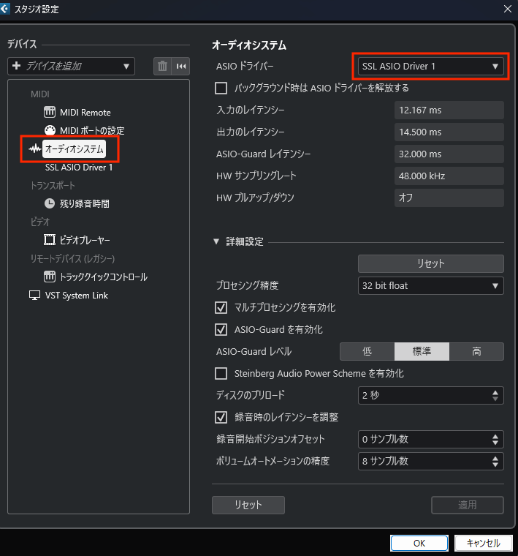Click the reset devices icon beside trash
Screen dimensions: 518x556
(181, 66)
